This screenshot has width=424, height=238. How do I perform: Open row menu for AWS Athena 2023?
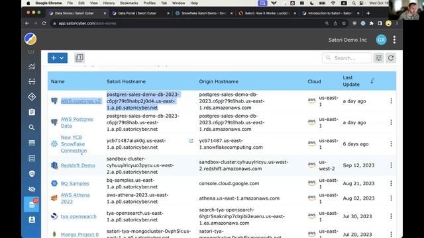(391, 198)
